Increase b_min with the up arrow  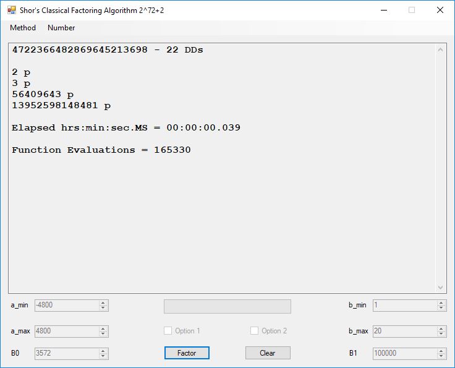(441, 302)
